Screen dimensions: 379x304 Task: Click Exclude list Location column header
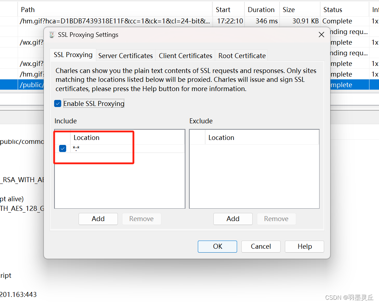pyautogui.click(x=262, y=137)
